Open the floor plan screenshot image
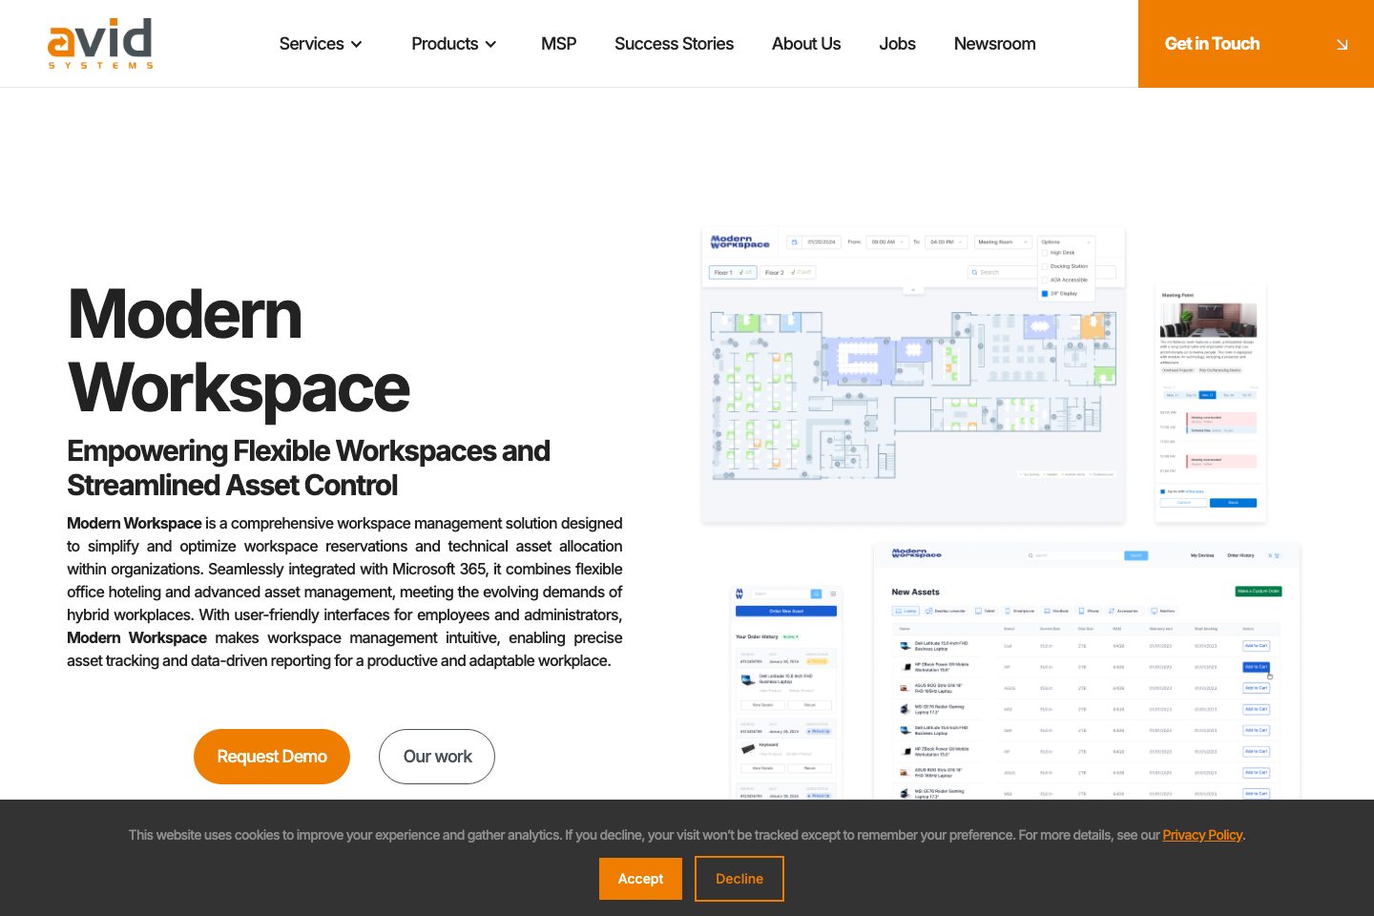This screenshot has height=916, width=1374. (x=913, y=375)
